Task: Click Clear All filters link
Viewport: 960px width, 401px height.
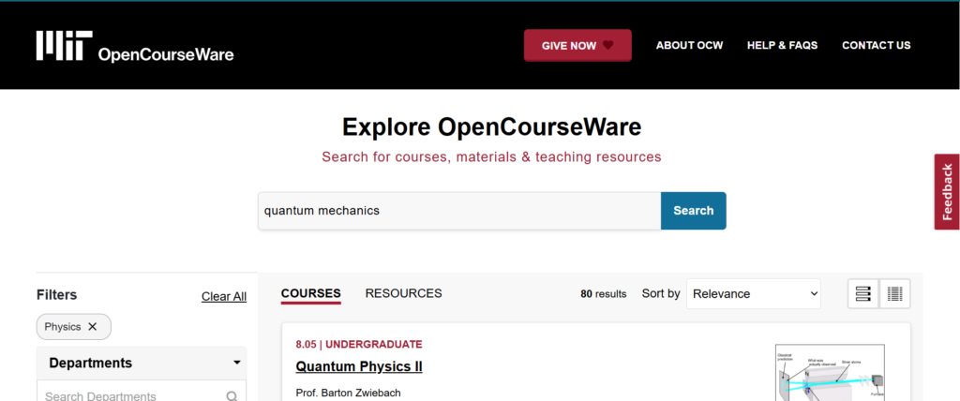Action: point(223,296)
